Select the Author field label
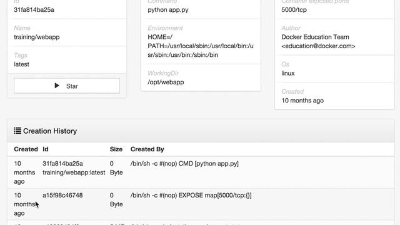 point(291,28)
